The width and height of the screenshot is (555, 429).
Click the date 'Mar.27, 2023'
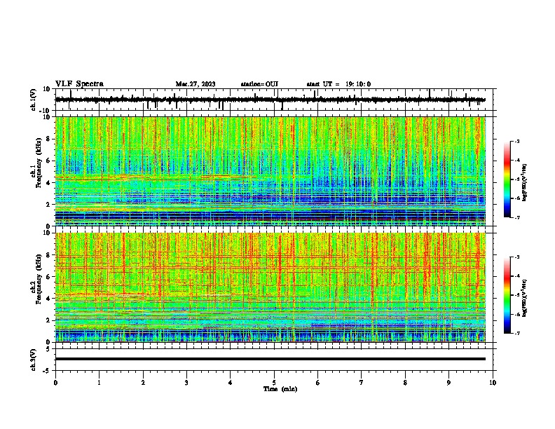196,84
